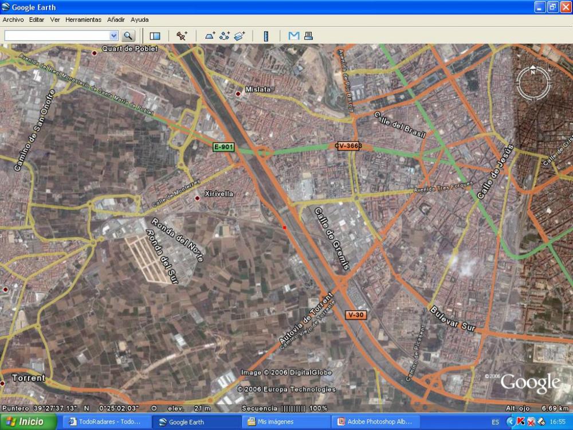Open the Archivo menu
Image resolution: width=573 pixels, height=430 pixels.
13,19
